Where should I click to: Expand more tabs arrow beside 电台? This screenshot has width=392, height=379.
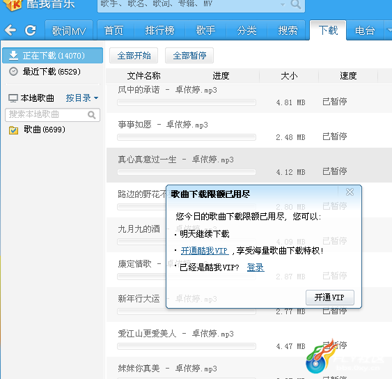pyautogui.click(x=389, y=30)
